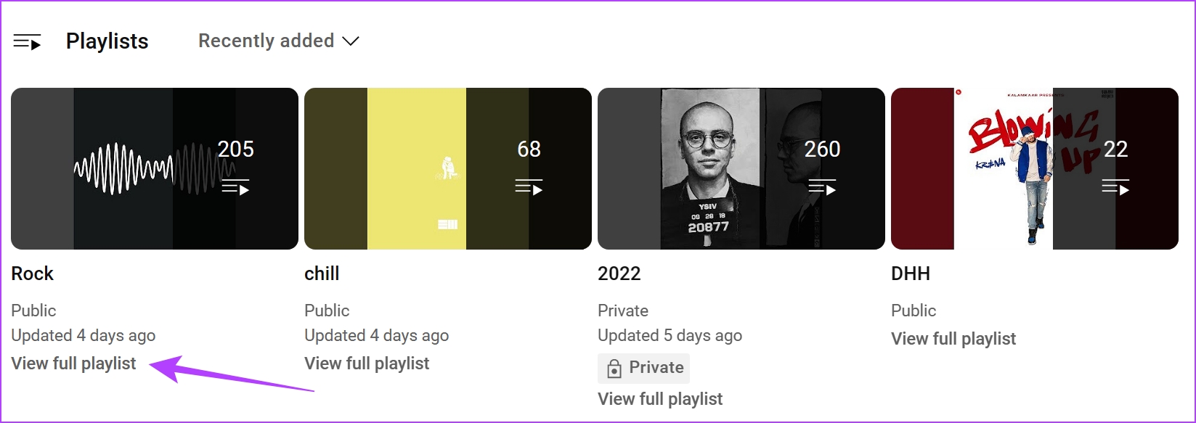Viewport: 1196px width, 423px height.
Task: Click the chill playlist title
Action: click(322, 274)
